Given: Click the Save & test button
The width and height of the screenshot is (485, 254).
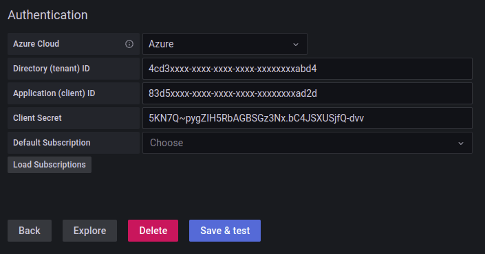Looking at the screenshot, I should coord(225,231).
